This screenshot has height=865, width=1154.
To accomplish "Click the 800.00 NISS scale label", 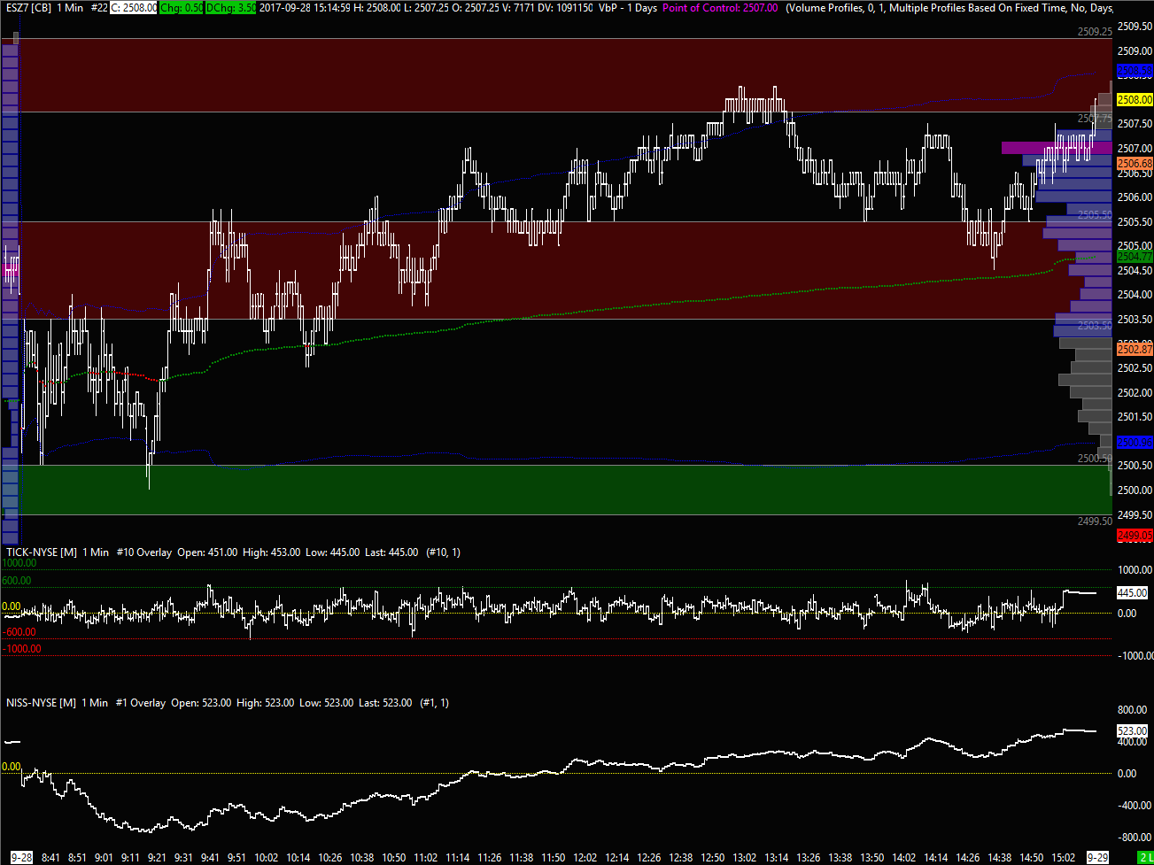I will 1134,710.
